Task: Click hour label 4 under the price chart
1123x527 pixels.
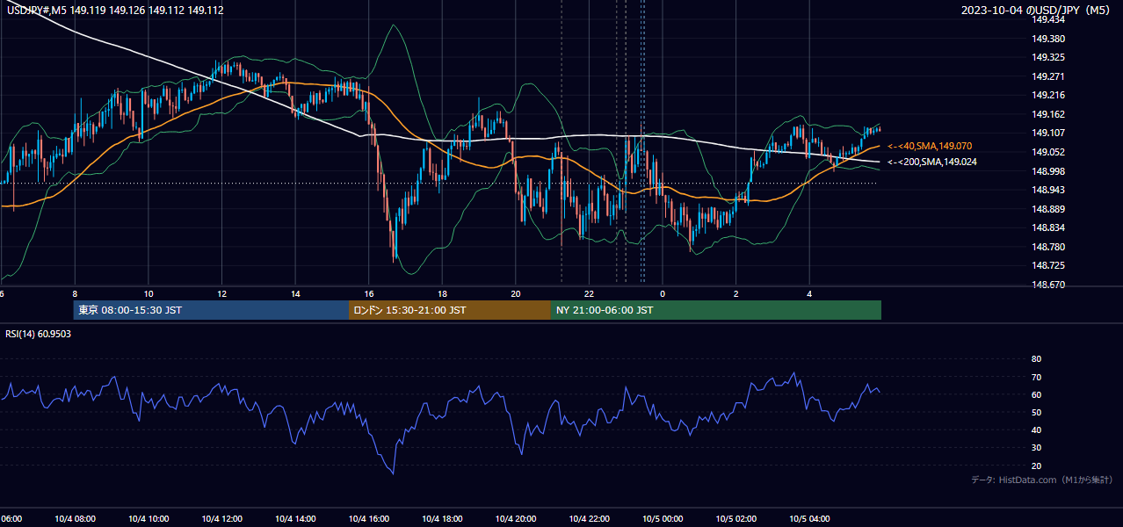Action: pos(809,293)
